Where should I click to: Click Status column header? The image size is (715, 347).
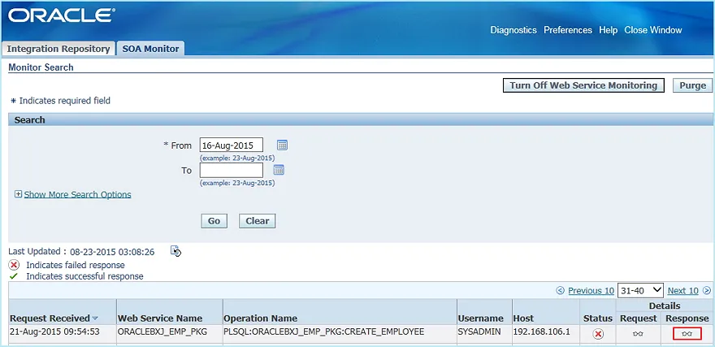(x=598, y=319)
